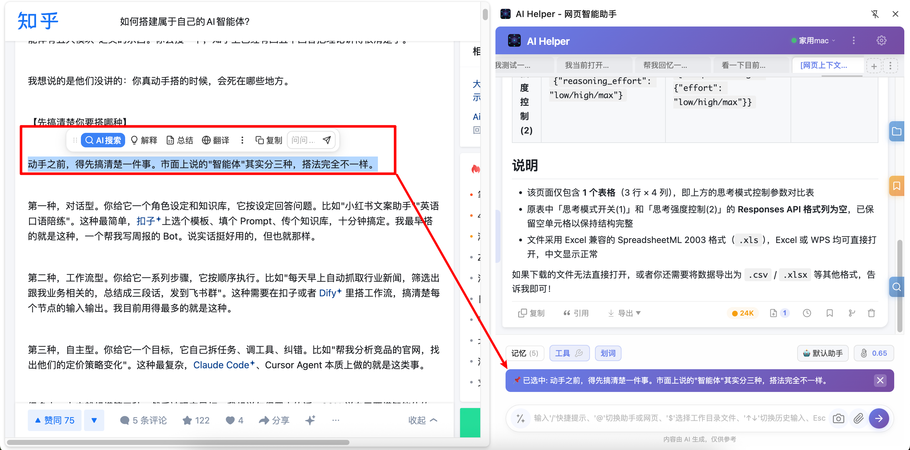Click 分享 share button
This screenshot has width=910, height=450.
coord(274,420)
